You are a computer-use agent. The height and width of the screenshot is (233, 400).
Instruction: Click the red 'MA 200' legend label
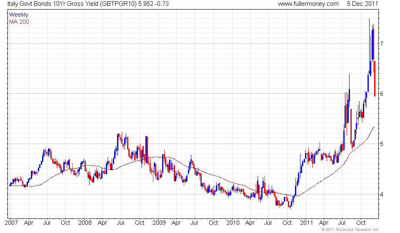pos(19,22)
